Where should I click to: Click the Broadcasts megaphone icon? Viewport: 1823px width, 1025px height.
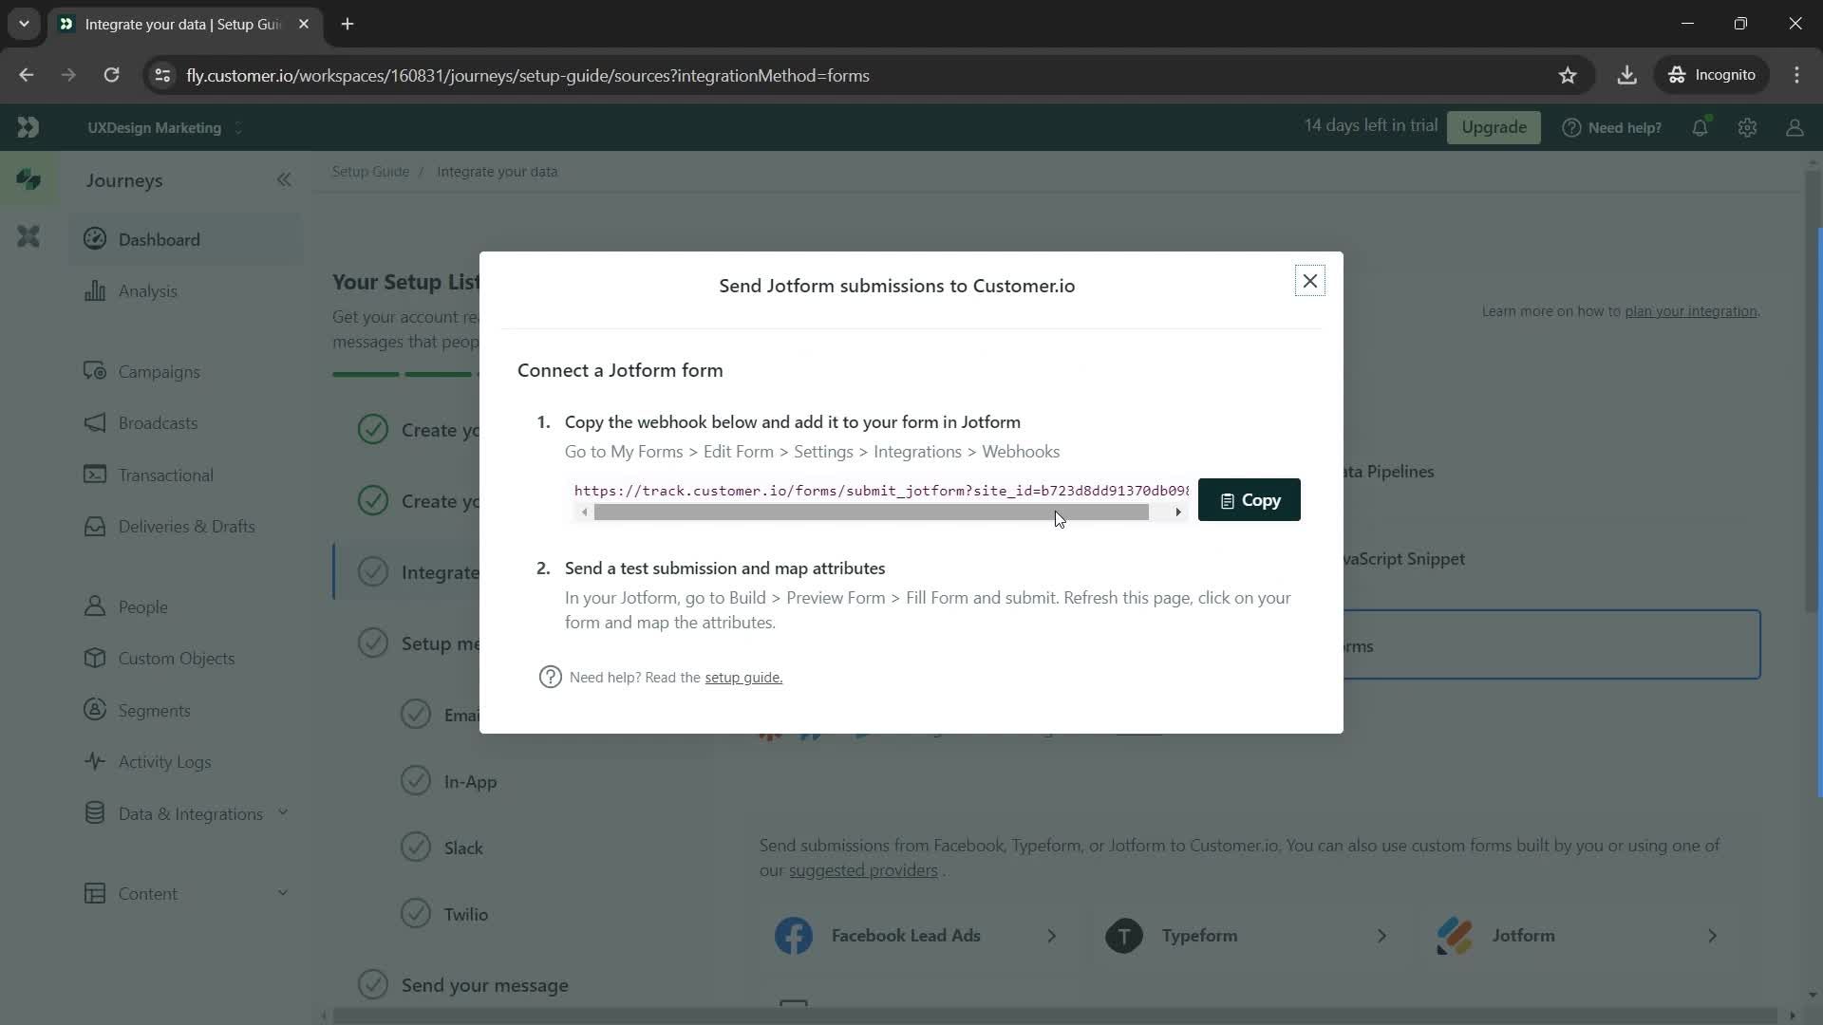[x=95, y=422]
